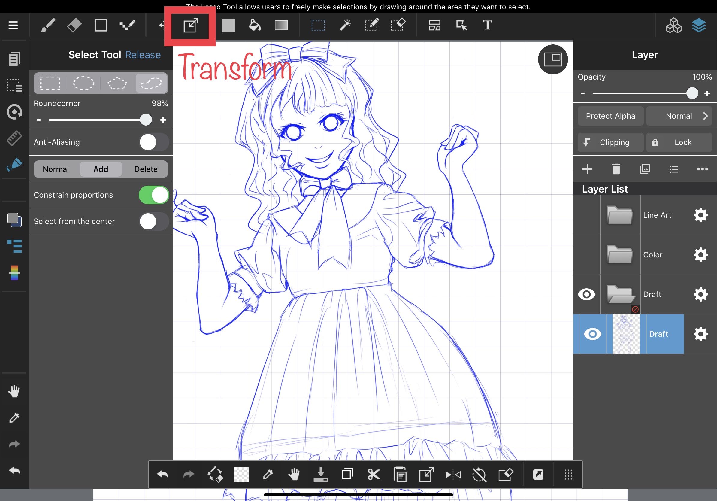Viewport: 717px width, 501px height.
Task: Toggle Anti-Aliasing switch
Action: (154, 142)
